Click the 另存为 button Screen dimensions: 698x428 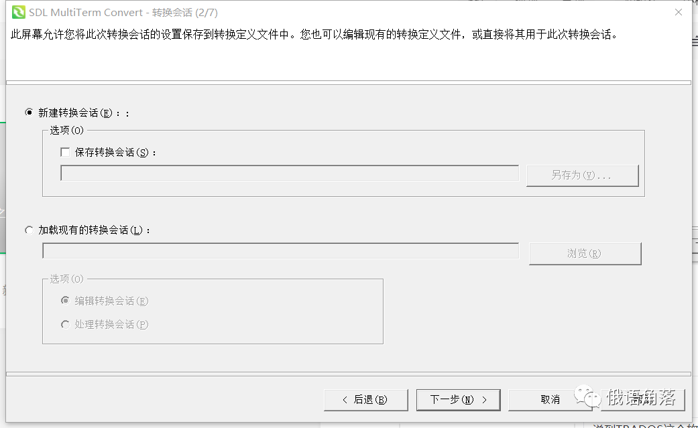pyautogui.click(x=582, y=175)
